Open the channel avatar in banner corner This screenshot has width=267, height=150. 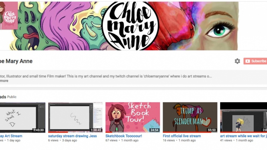point(9,15)
